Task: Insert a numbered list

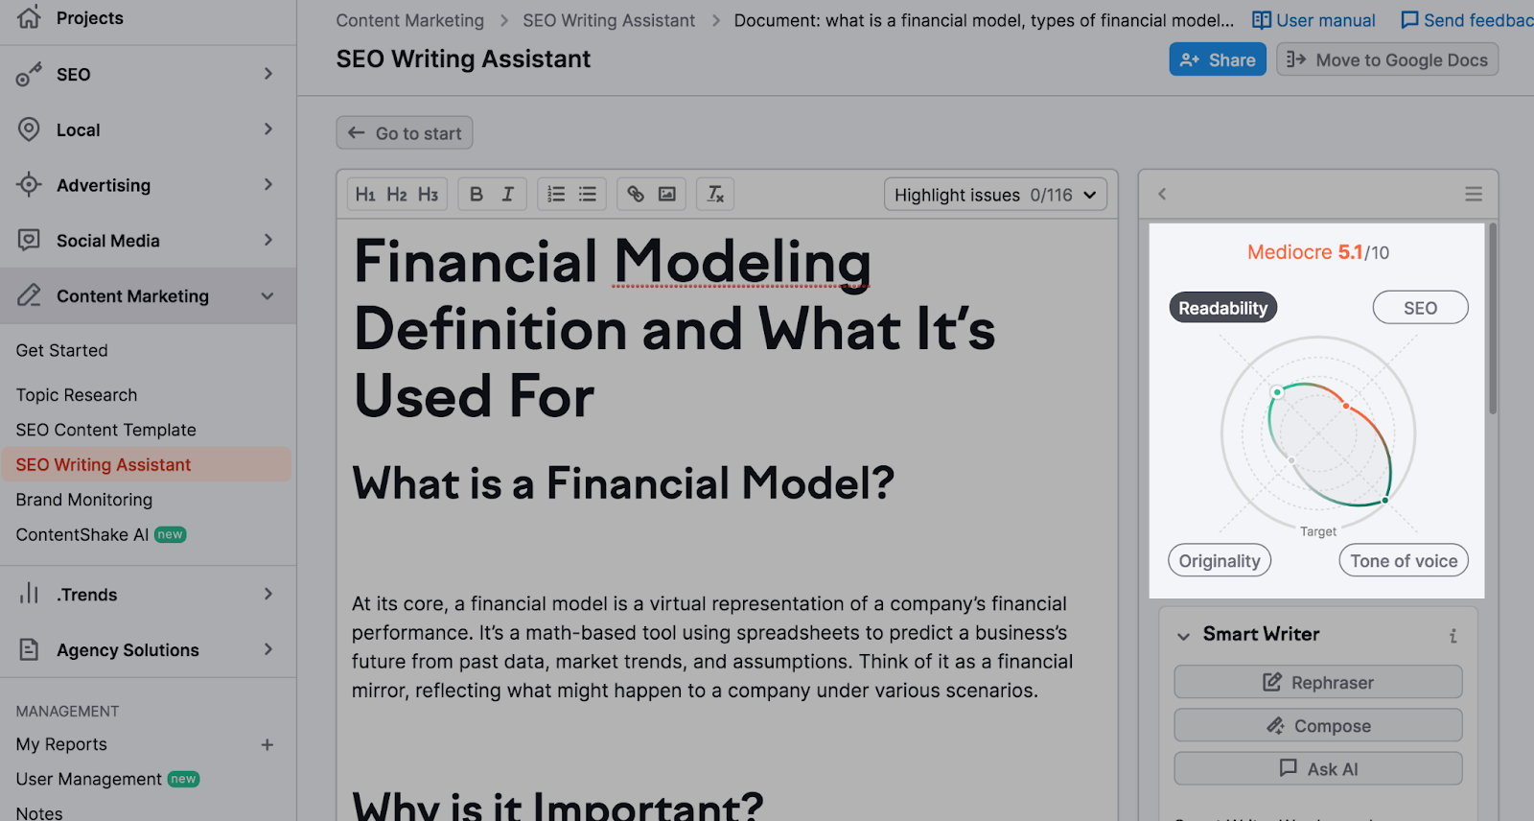Action: pos(556,195)
